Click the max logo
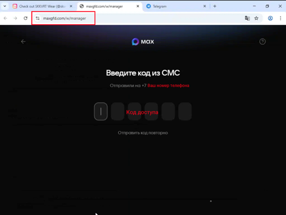The width and height of the screenshot is (286, 215). [143, 42]
